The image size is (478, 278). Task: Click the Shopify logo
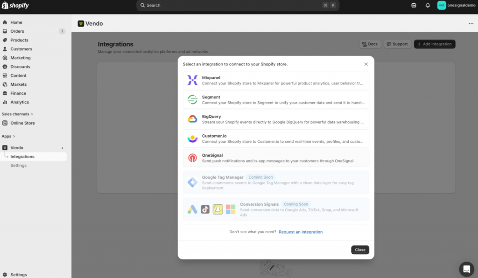pyautogui.click(x=15, y=5)
